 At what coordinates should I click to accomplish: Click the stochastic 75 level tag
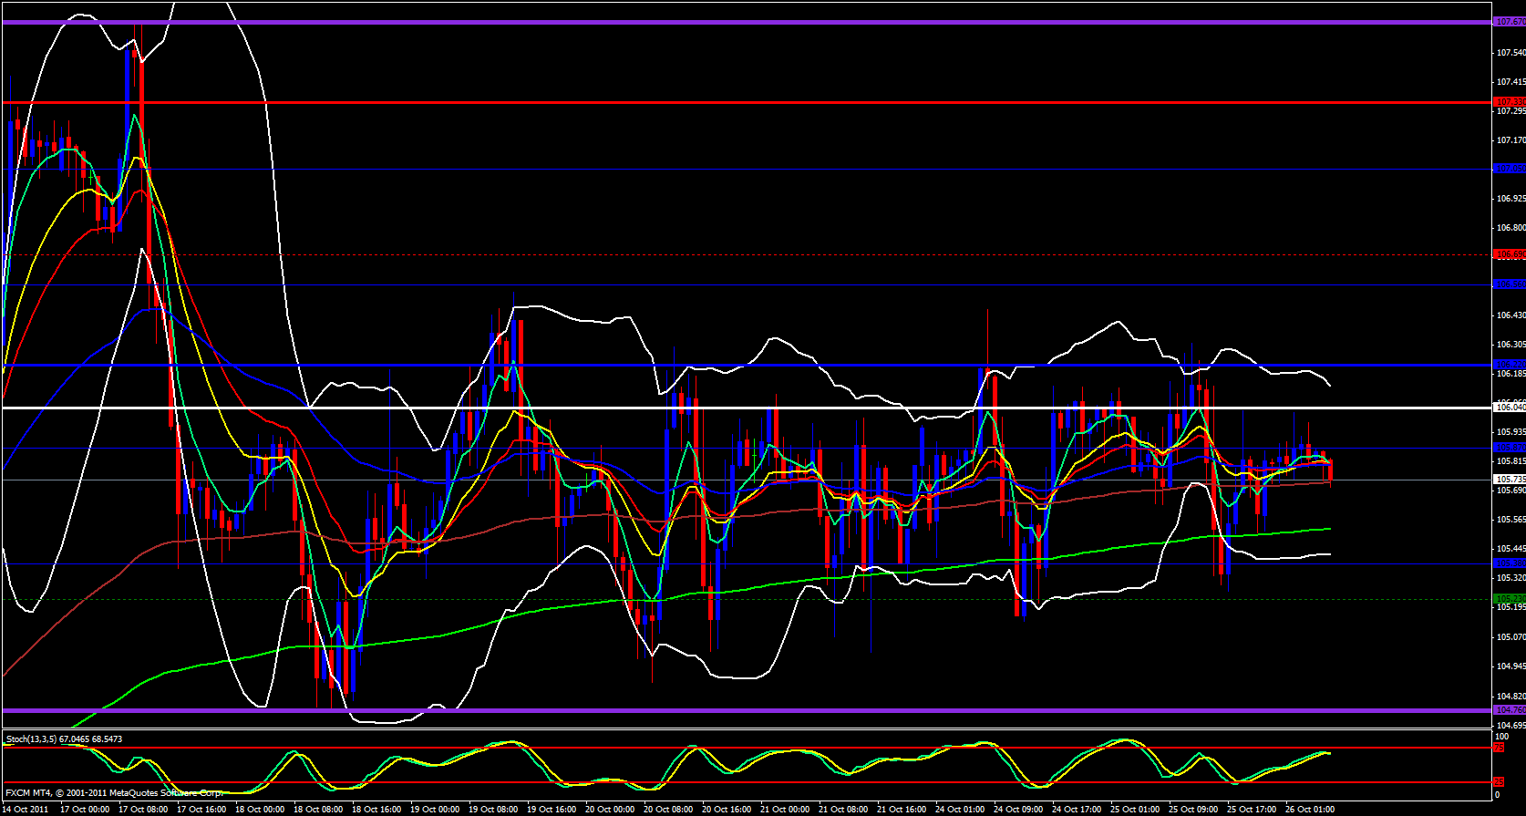[1499, 748]
